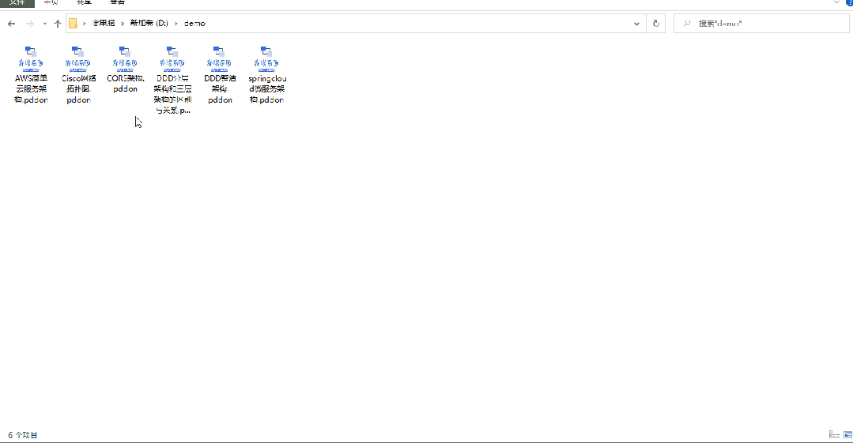Expand chevron after 新加卷 (D:) breadcrumb
Viewport: 853px width, 443px height.
(x=176, y=24)
